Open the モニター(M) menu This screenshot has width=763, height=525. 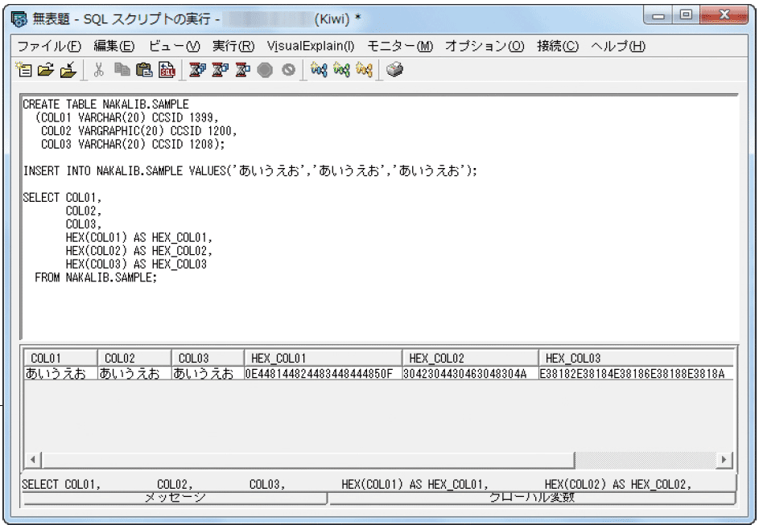pyautogui.click(x=400, y=46)
